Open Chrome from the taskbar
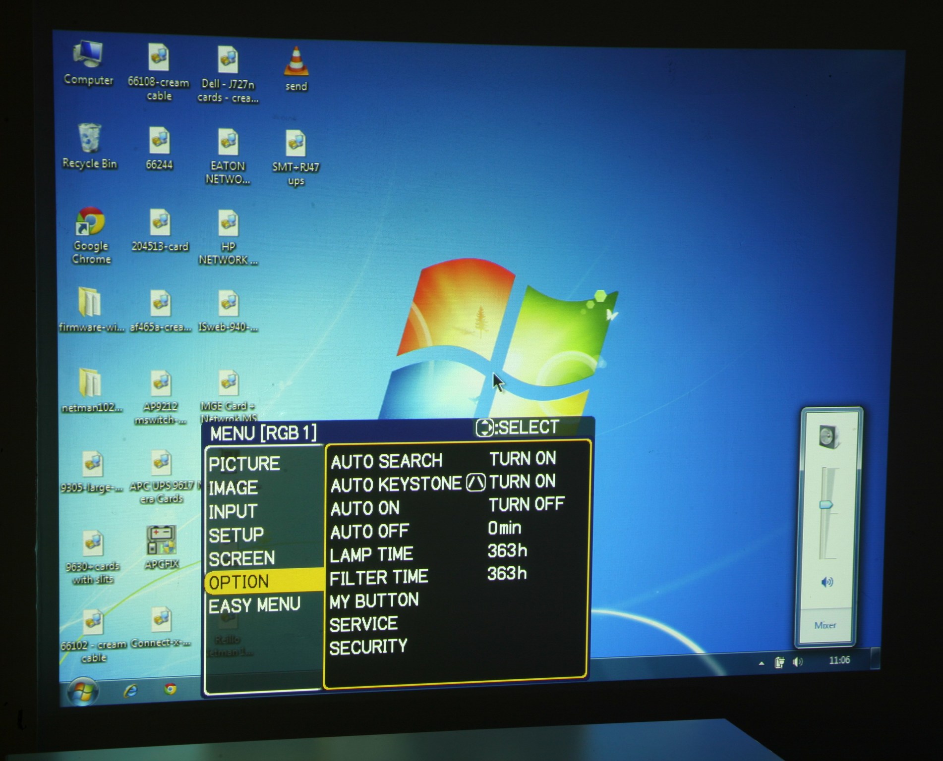The width and height of the screenshot is (943, 761). pyautogui.click(x=170, y=689)
